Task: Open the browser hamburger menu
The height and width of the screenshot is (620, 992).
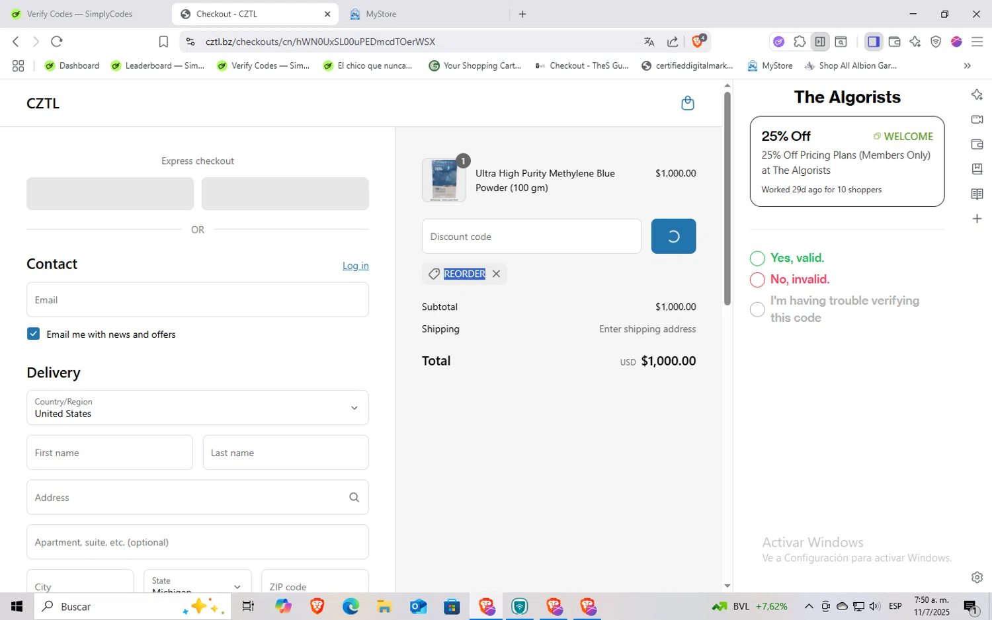Action: pos(977,42)
